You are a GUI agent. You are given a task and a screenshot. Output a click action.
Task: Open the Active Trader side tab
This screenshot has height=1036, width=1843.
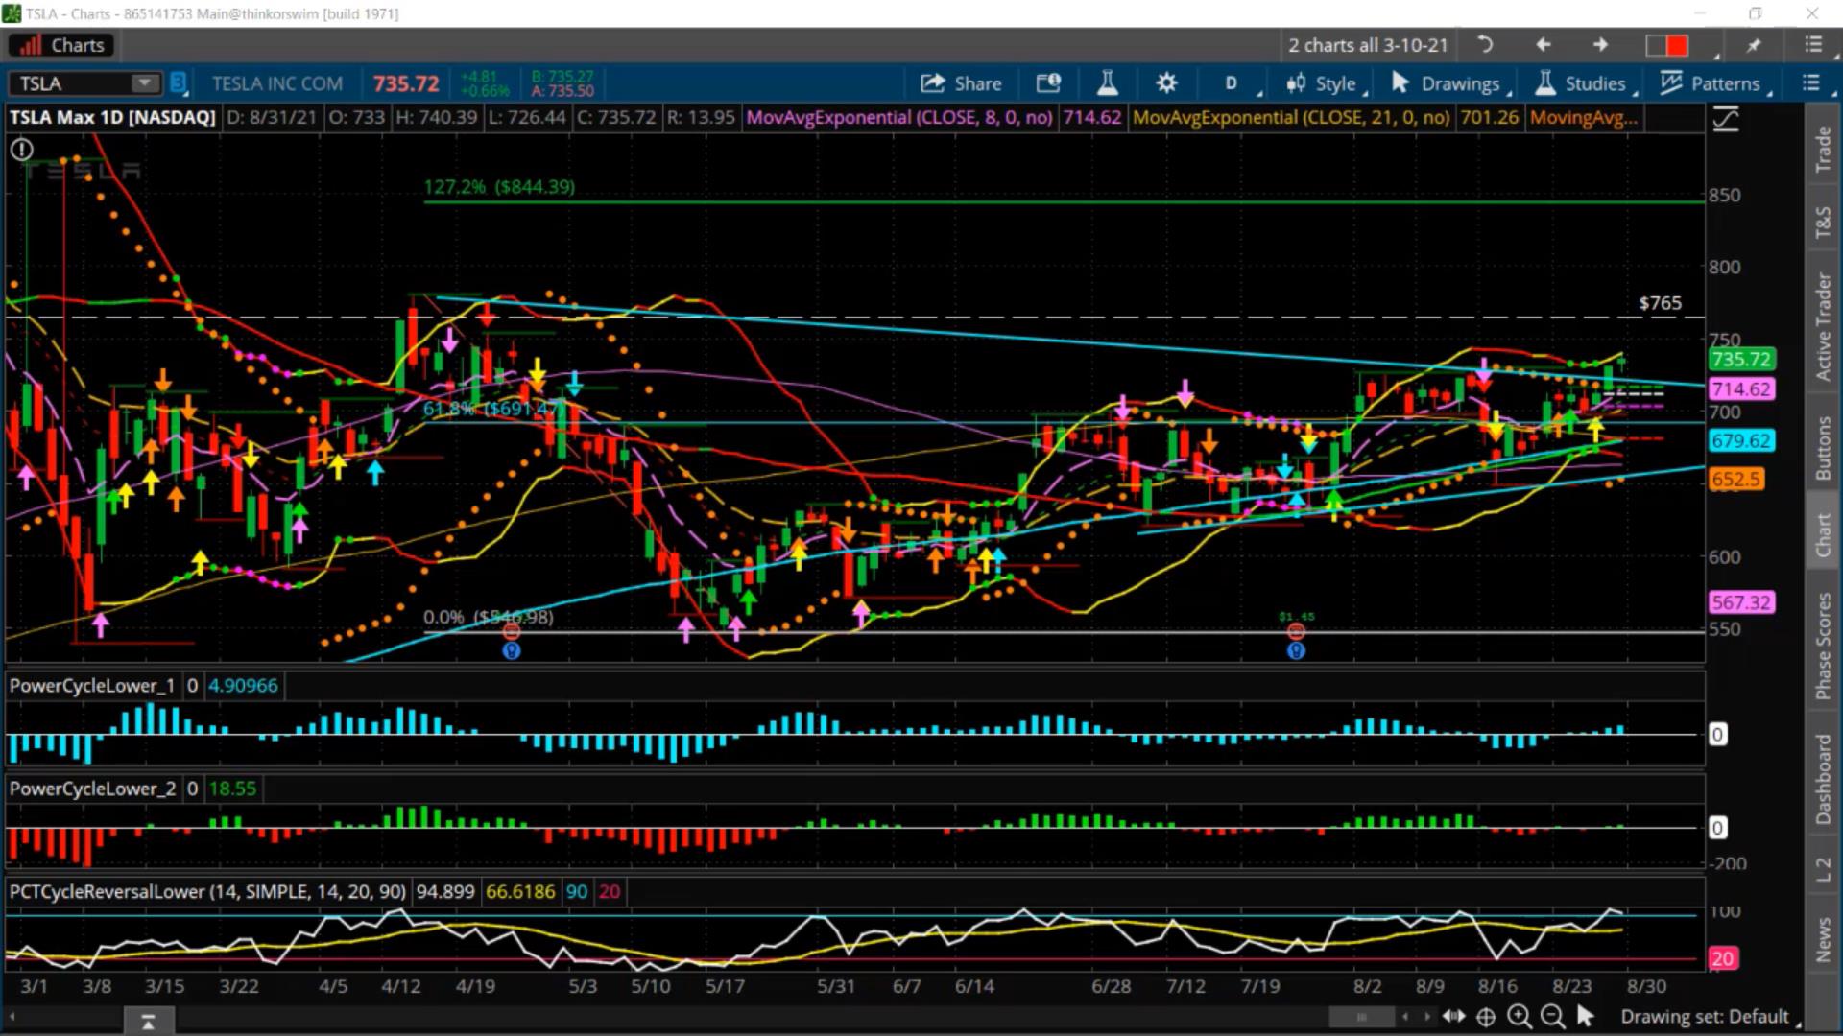pyautogui.click(x=1823, y=326)
